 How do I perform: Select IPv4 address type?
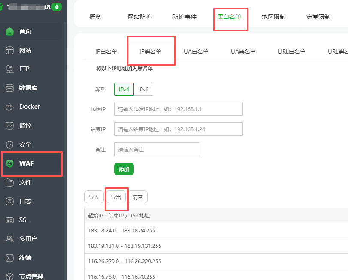[x=124, y=89]
